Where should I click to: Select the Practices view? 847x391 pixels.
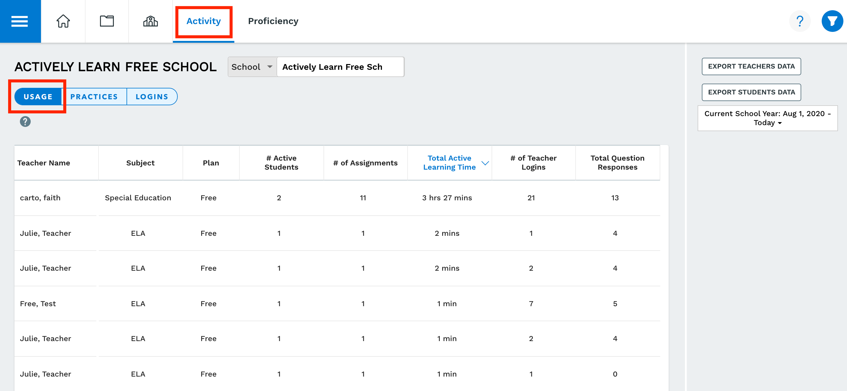pos(94,97)
